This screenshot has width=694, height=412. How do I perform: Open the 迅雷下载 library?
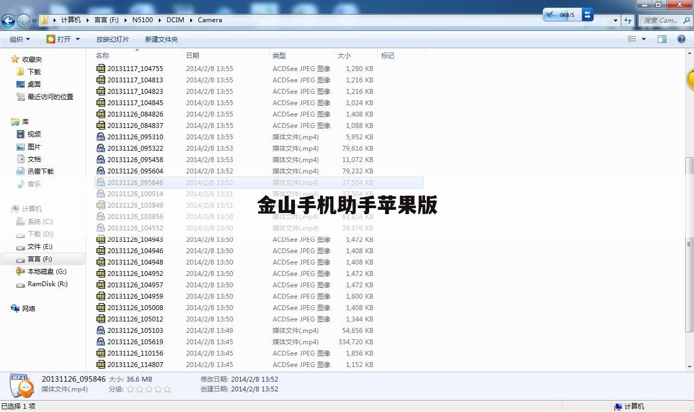(x=41, y=171)
